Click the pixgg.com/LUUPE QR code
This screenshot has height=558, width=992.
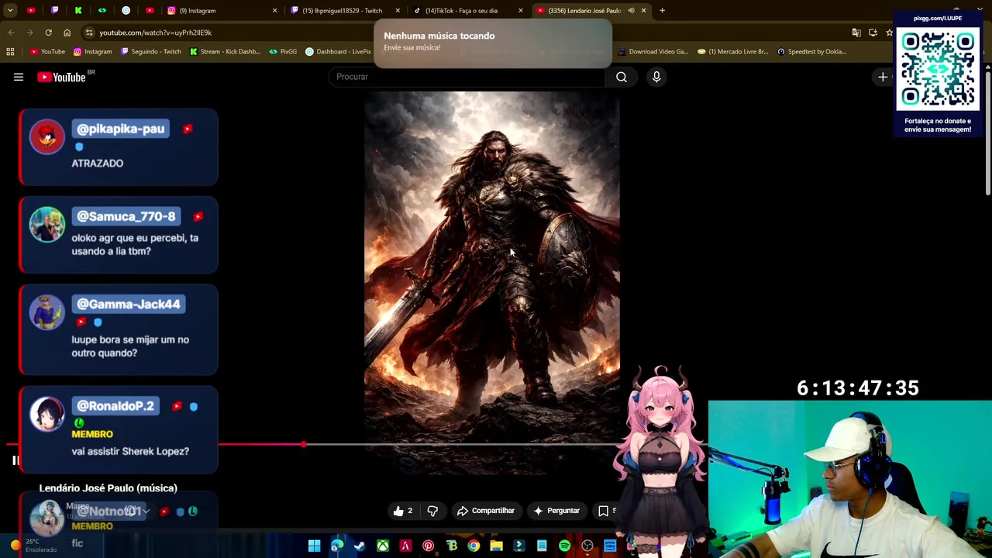coord(938,69)
